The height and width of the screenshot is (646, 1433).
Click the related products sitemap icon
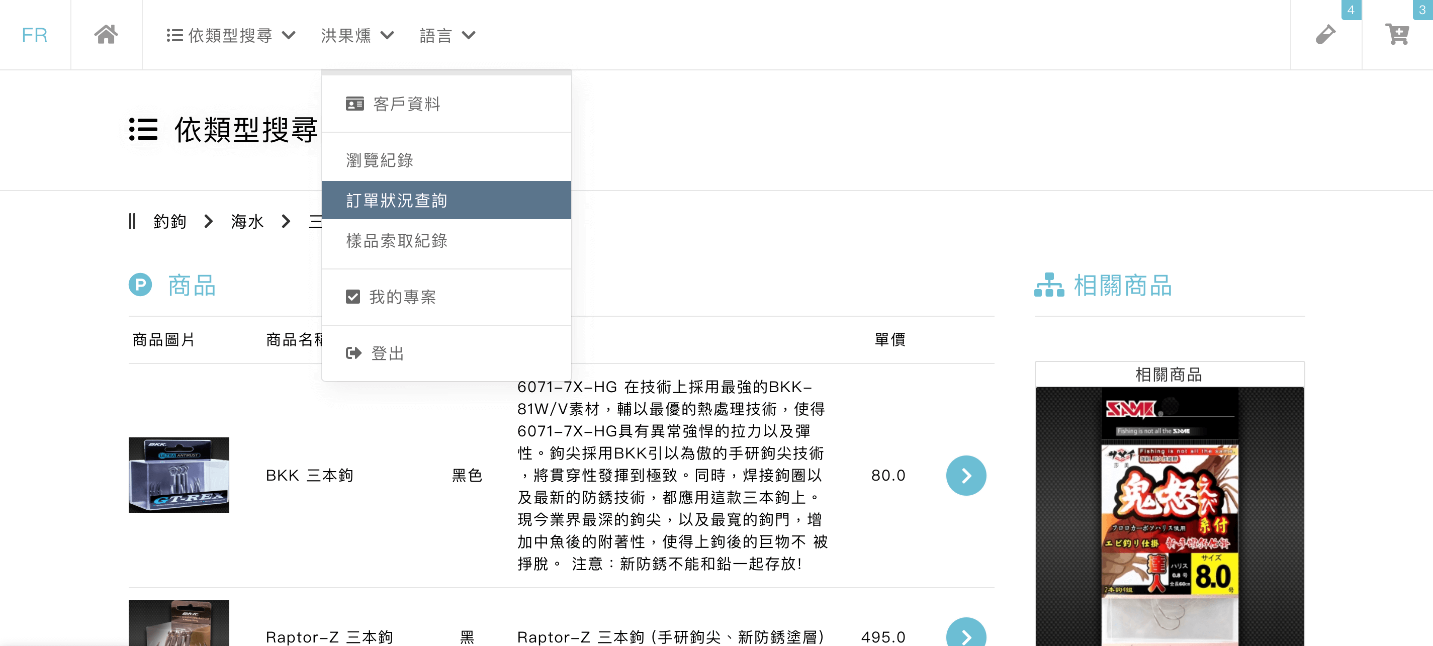[1049, 285]
